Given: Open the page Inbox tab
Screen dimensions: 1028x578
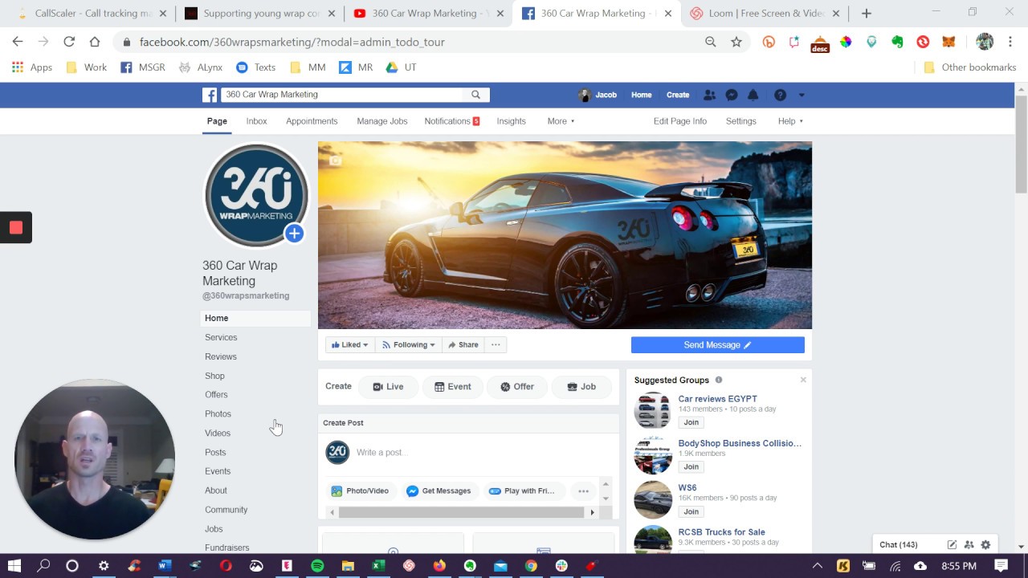Looking at the screenshot, I should tap(257, 121).
